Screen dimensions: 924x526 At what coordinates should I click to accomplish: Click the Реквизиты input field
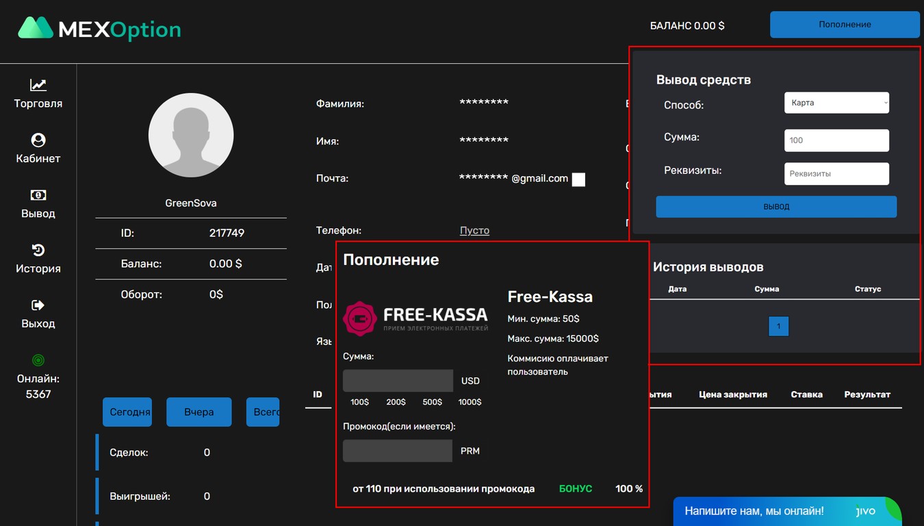coord(836,173)
